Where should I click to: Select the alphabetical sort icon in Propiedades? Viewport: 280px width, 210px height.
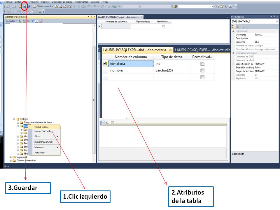pyautogui.click(x=238, y=26)
